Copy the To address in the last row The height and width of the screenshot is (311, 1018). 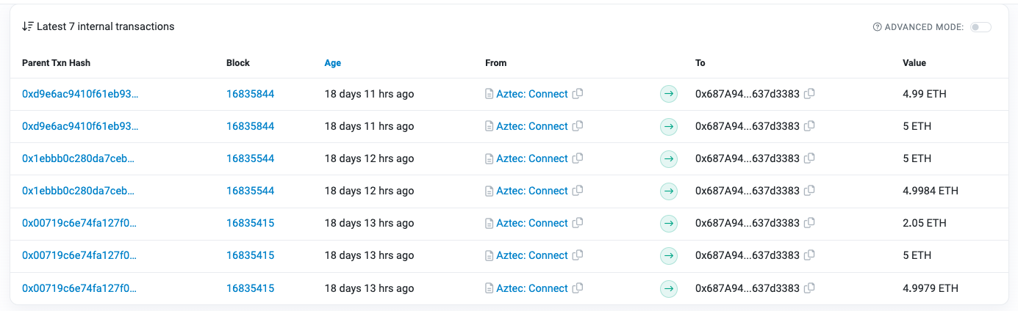pos(809,288)
